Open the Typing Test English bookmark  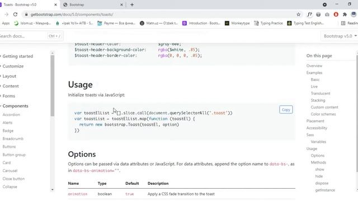click(x=305, y=23)
